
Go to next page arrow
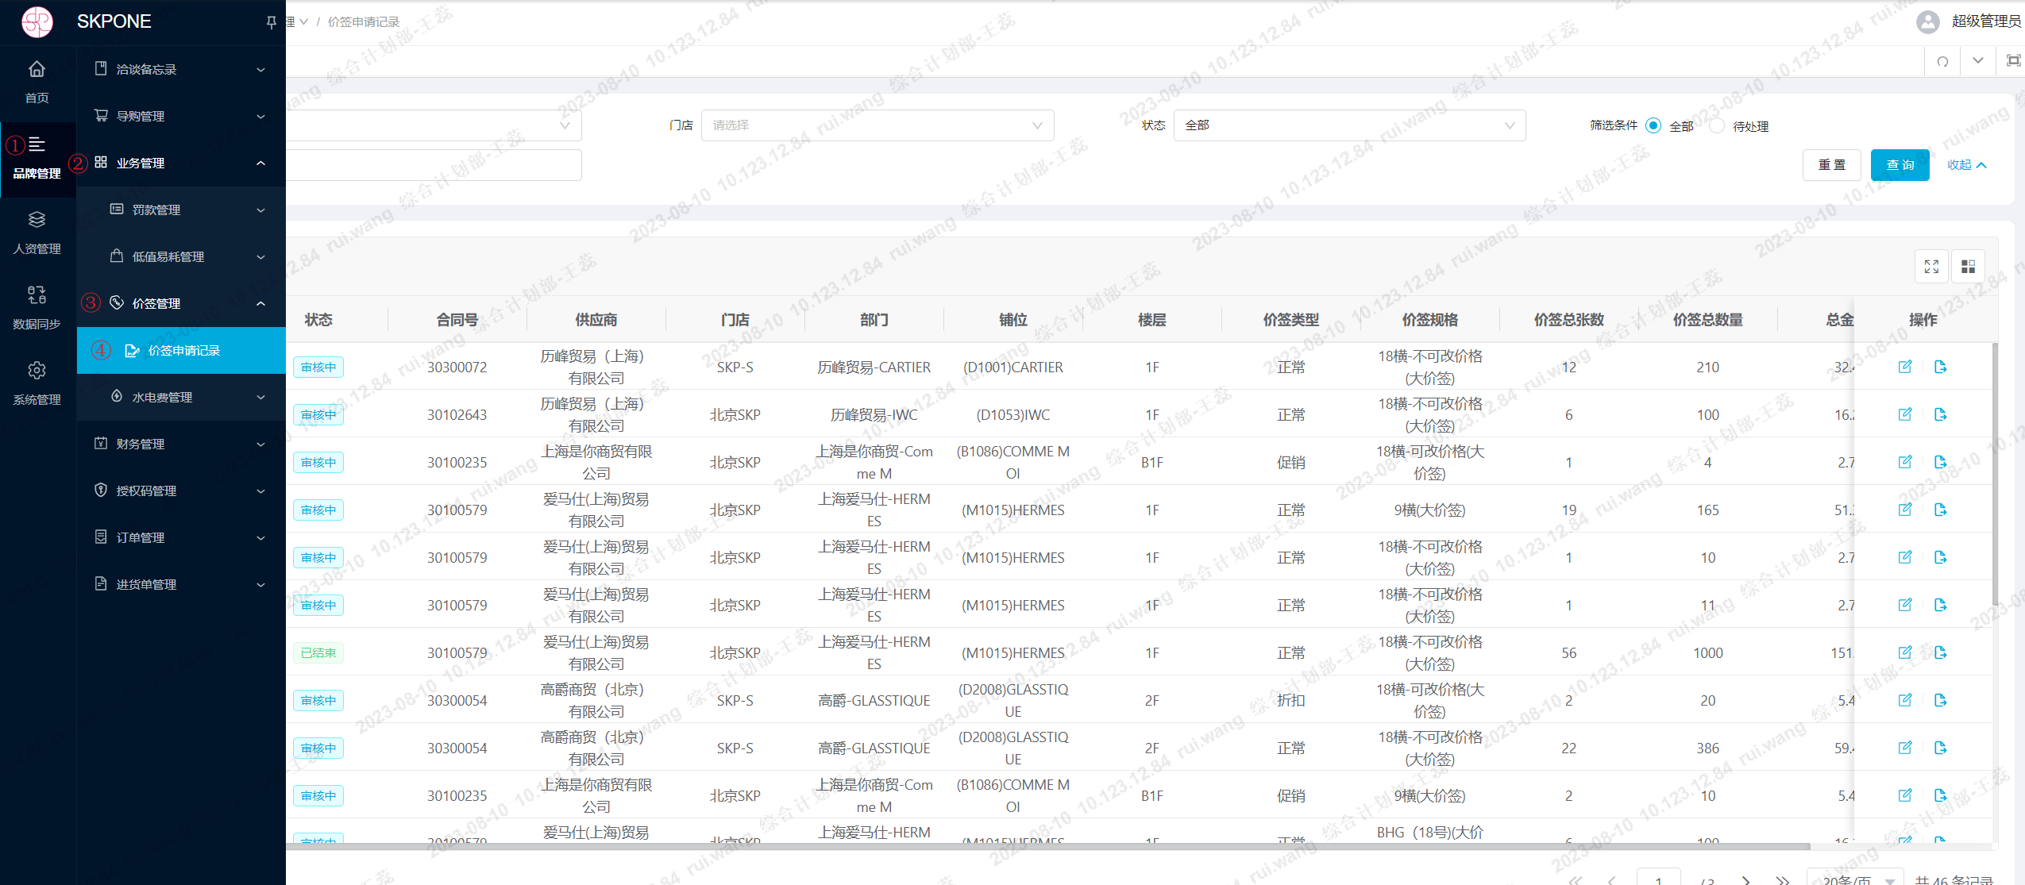click(x=1745, y=879)
